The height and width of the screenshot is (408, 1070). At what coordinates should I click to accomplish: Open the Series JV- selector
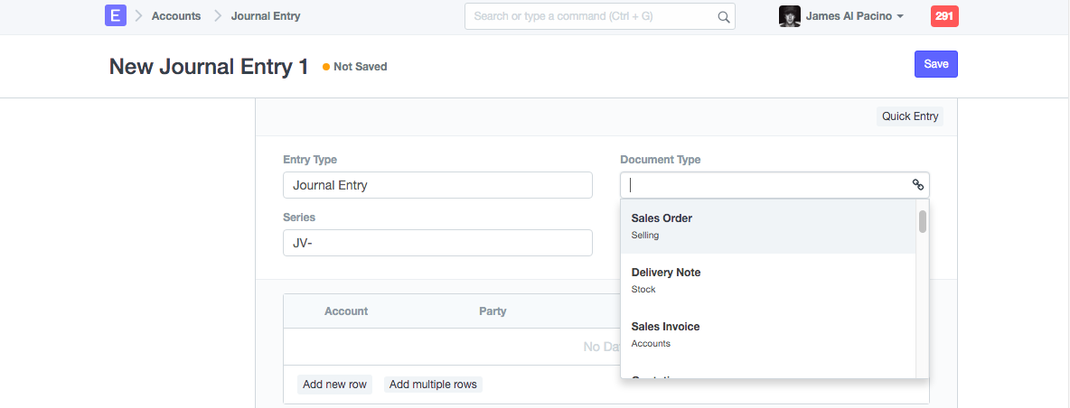(x=437, y=243)
